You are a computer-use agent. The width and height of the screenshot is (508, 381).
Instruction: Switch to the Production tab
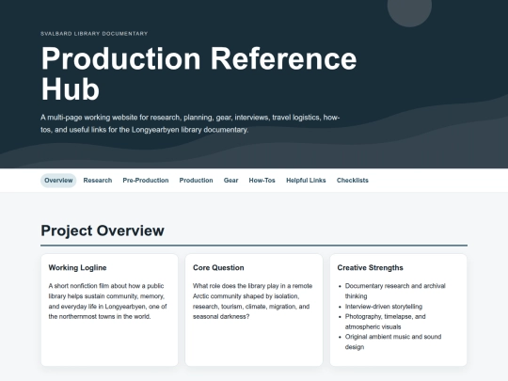(x=196, y=181)
